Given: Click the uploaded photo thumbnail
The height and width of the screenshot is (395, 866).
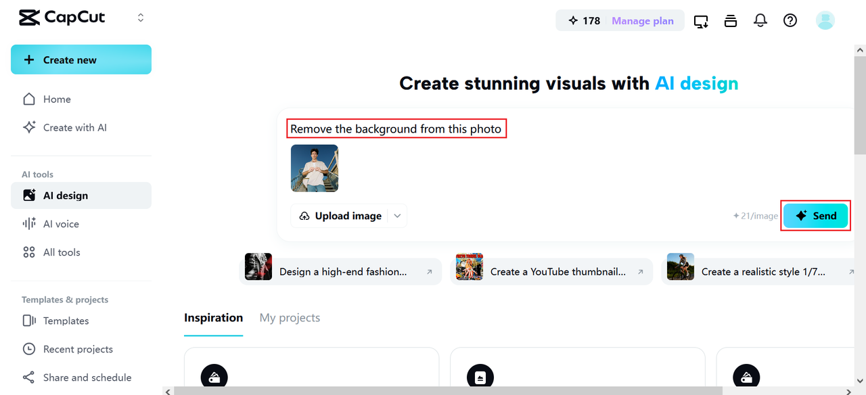Looking at the screenshot, I should click(315, 168).
